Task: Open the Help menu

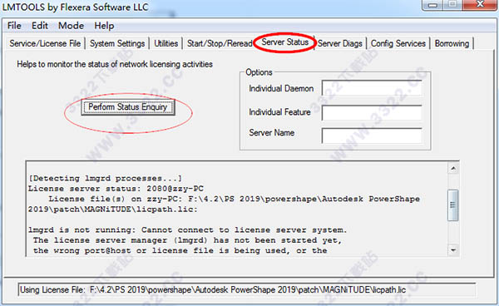Action: [104, 26]
